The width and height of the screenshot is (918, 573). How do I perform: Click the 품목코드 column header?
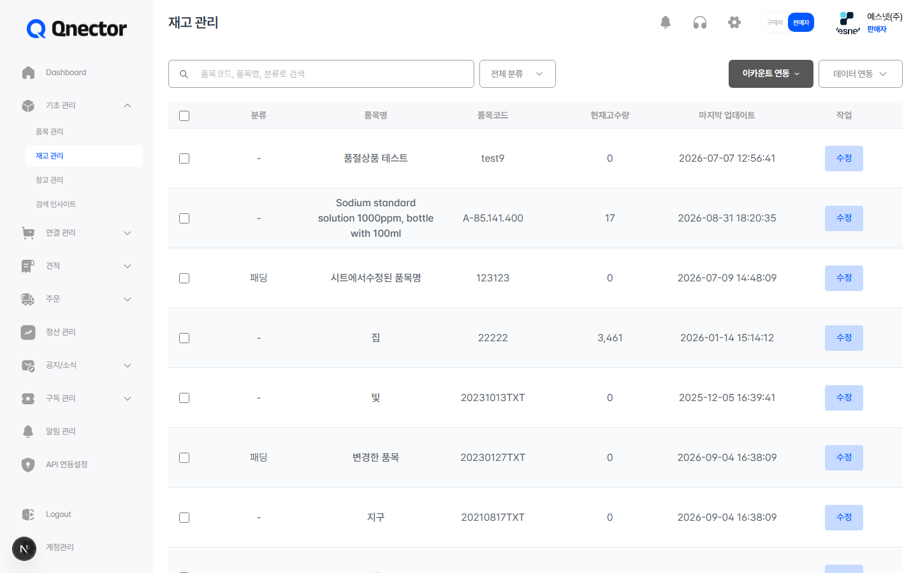pyautogui.click(x=493, y=116)
